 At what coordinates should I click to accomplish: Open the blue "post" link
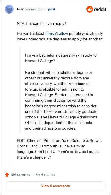point(52,9)
